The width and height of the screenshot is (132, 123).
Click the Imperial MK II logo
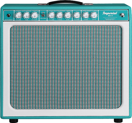pos(110,14)
